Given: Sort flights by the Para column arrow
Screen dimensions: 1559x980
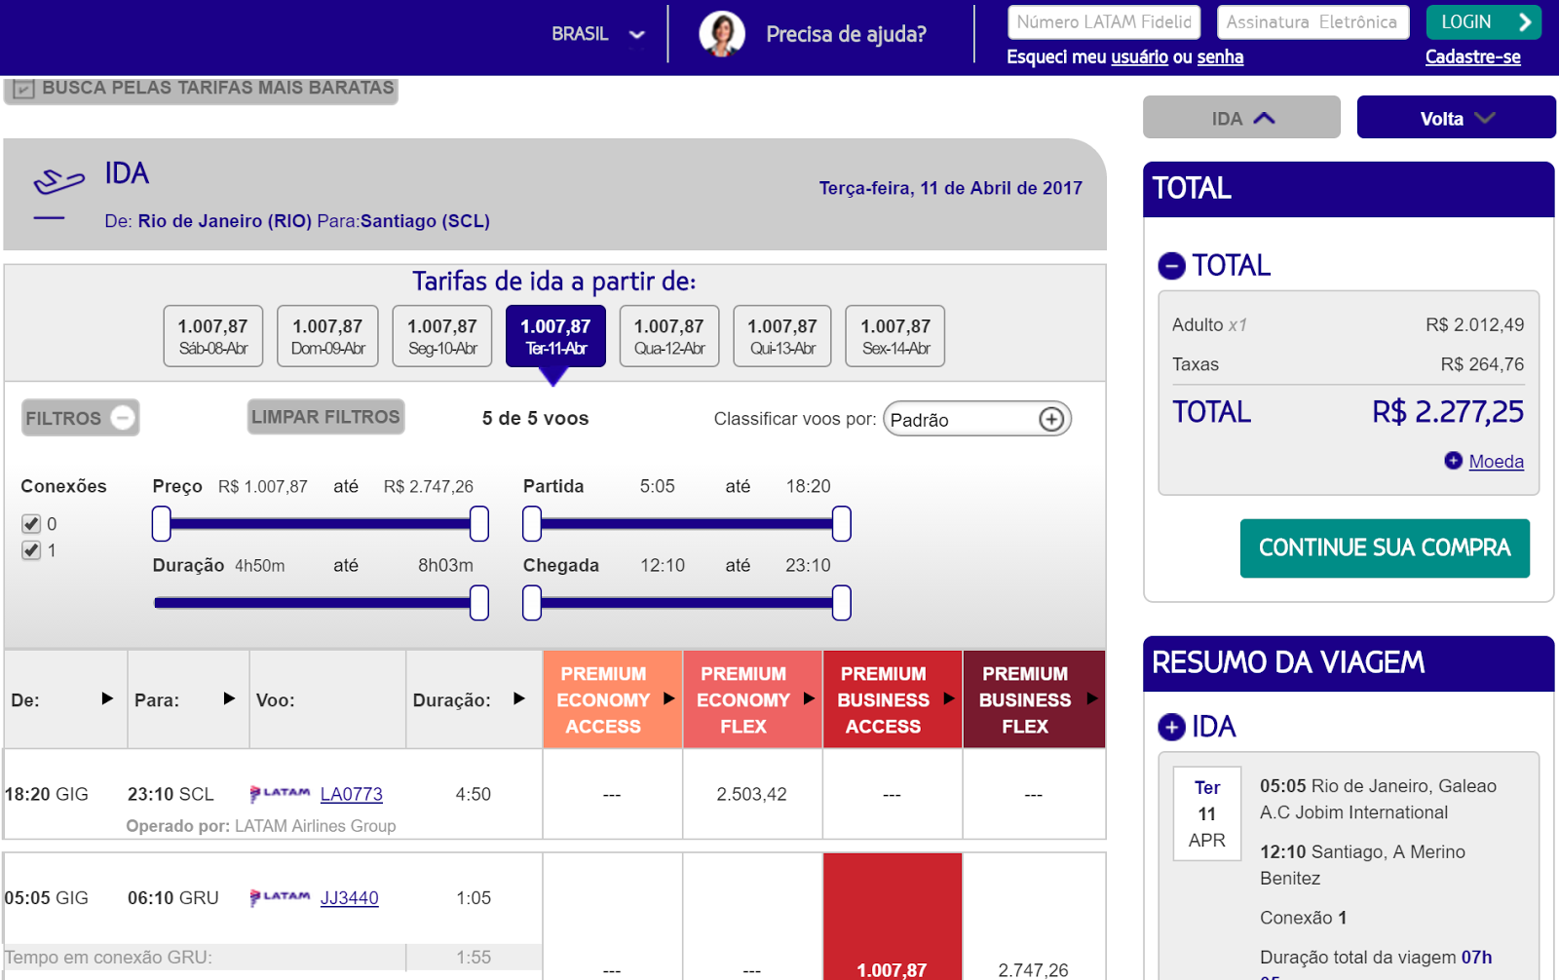Looking at the screenshot, I should [229, 698].
